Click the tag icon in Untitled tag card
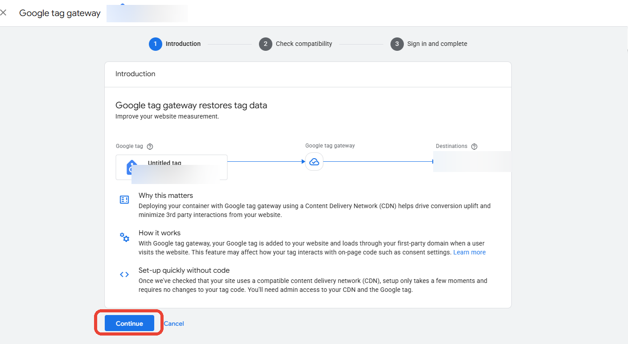The height and width of the screenshot is (344, 628). 131,168
